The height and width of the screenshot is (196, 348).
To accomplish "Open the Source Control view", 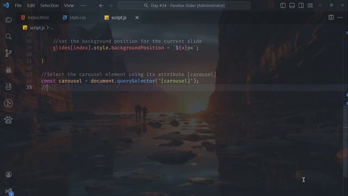I will pyautogui.click(x=9, y=53).
